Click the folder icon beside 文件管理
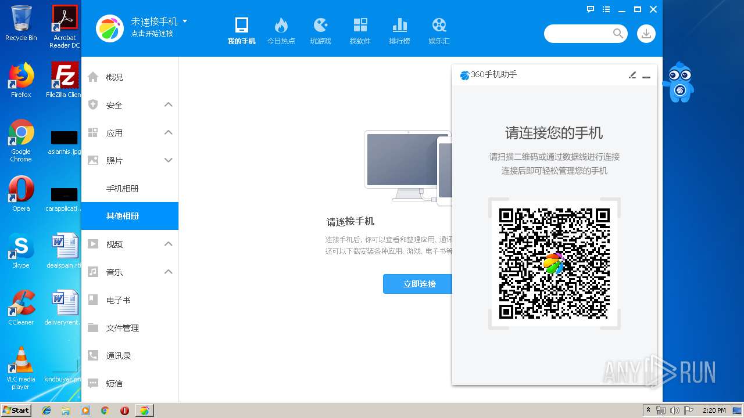The width and height of the screenshot is (744, 418). click(x=93, y=327)
